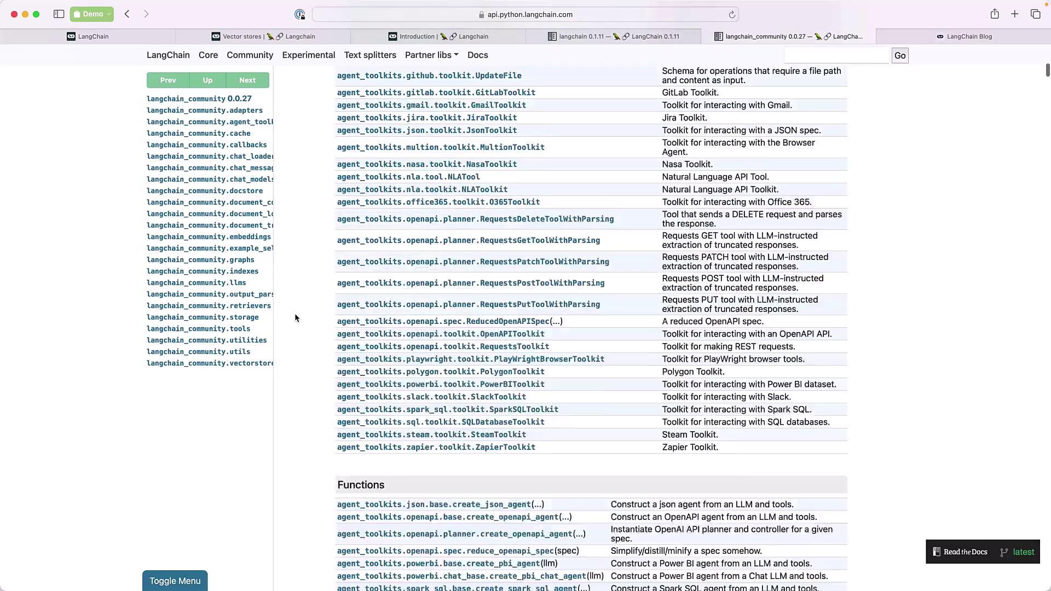
Task: Open langchain_community.llms in the sidebar
Action: 196,283
